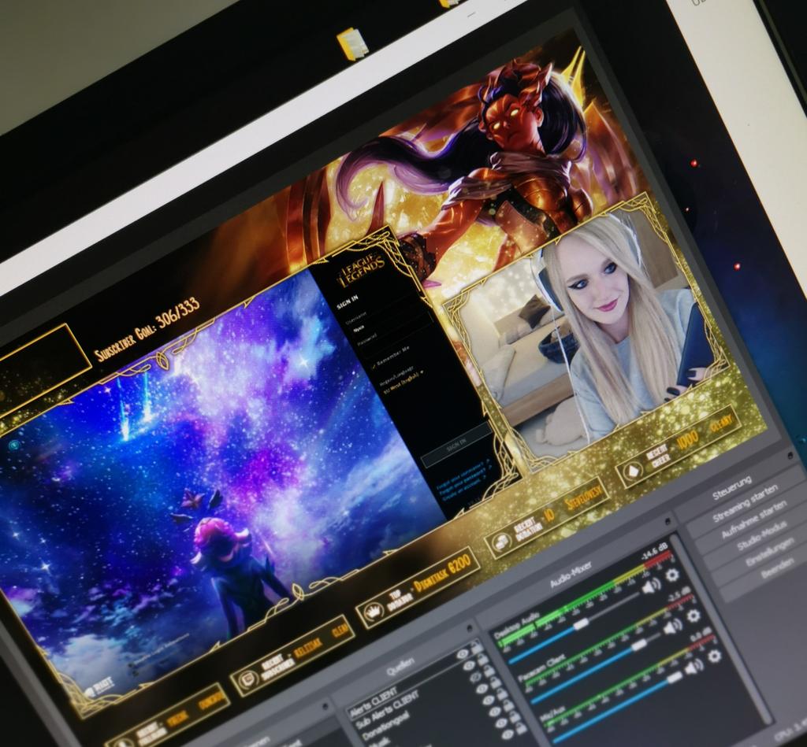
Task: Toggle the Remember Me checkbox
Action: coord(374,367)
